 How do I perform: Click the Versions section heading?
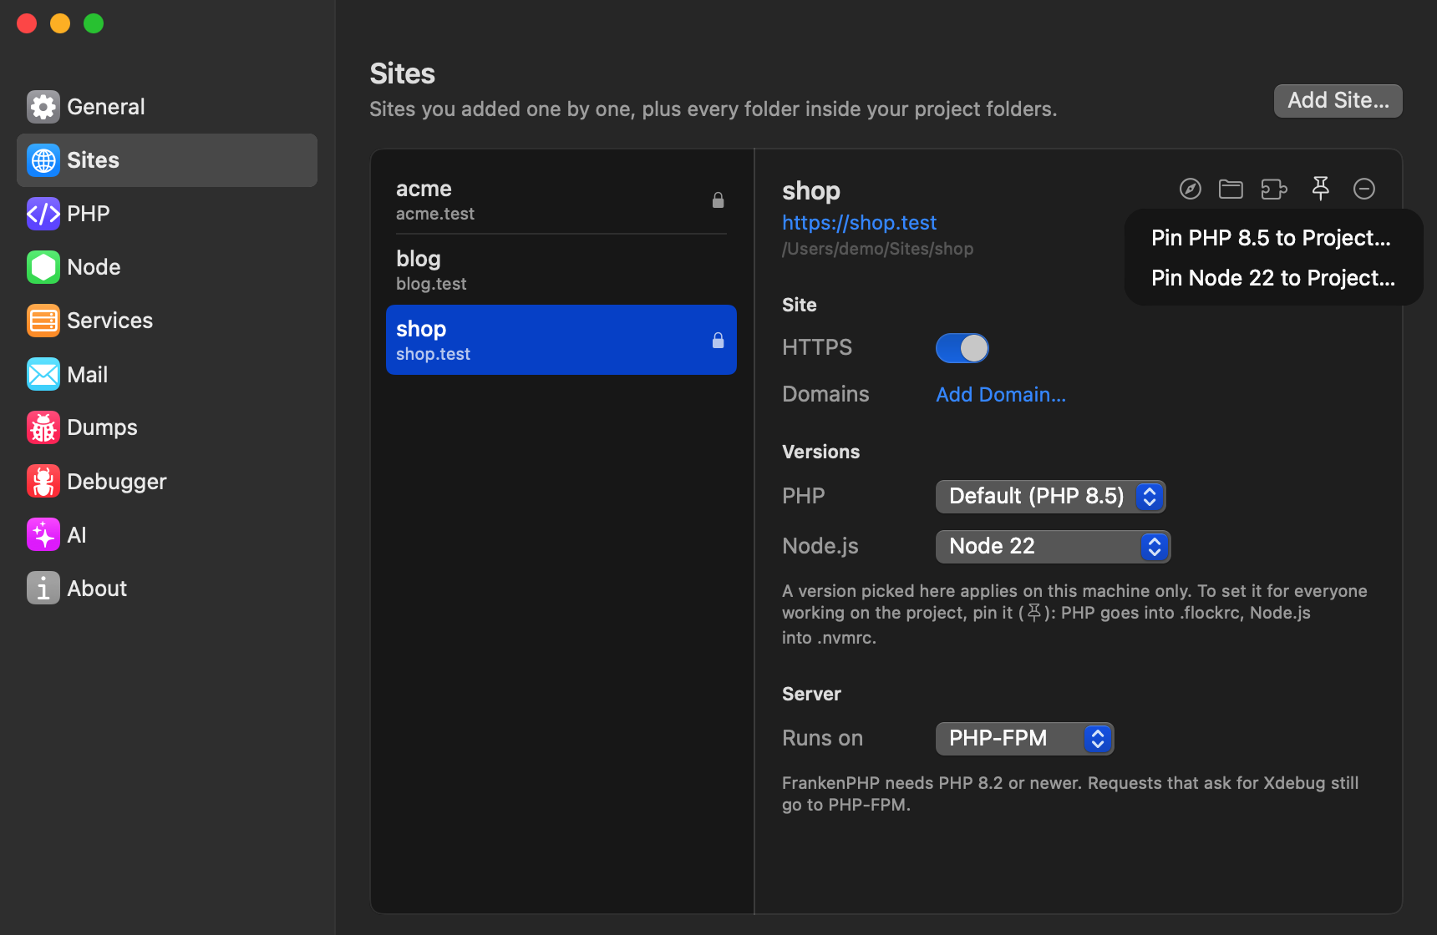pyautogui.click(x=820, y=452)
